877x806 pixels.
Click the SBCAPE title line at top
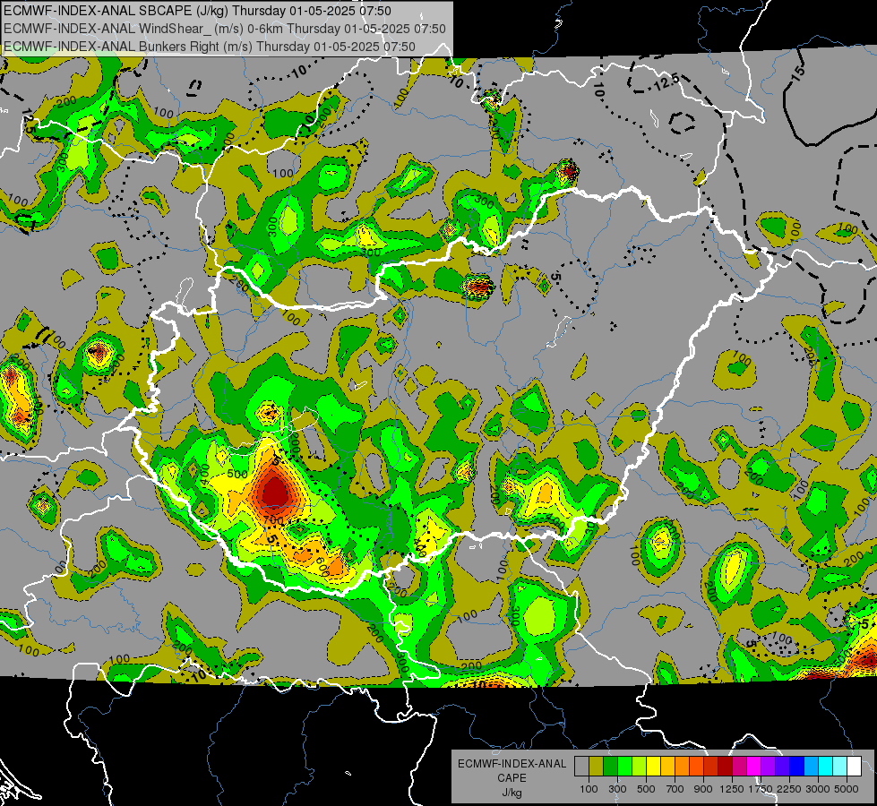(x=197, y=11)
